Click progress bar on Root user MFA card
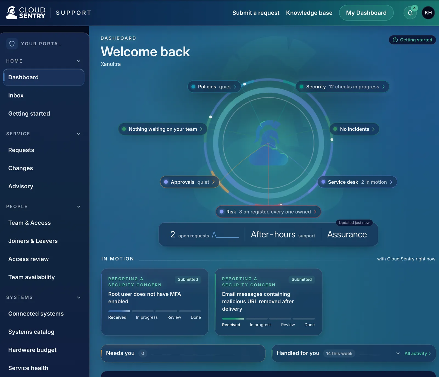Viewport: 439px width, 377px height. pos(154,311)
